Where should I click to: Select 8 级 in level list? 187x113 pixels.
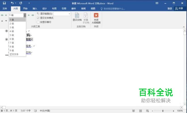[18, 47]
